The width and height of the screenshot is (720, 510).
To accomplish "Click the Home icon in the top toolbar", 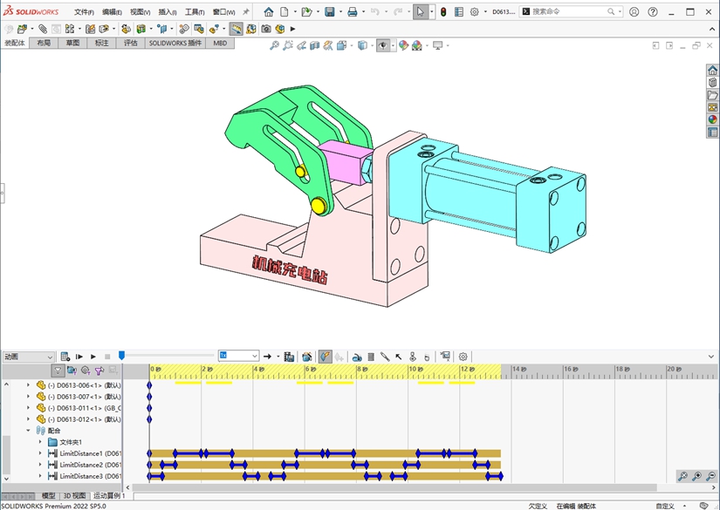I will coord(269,12).
